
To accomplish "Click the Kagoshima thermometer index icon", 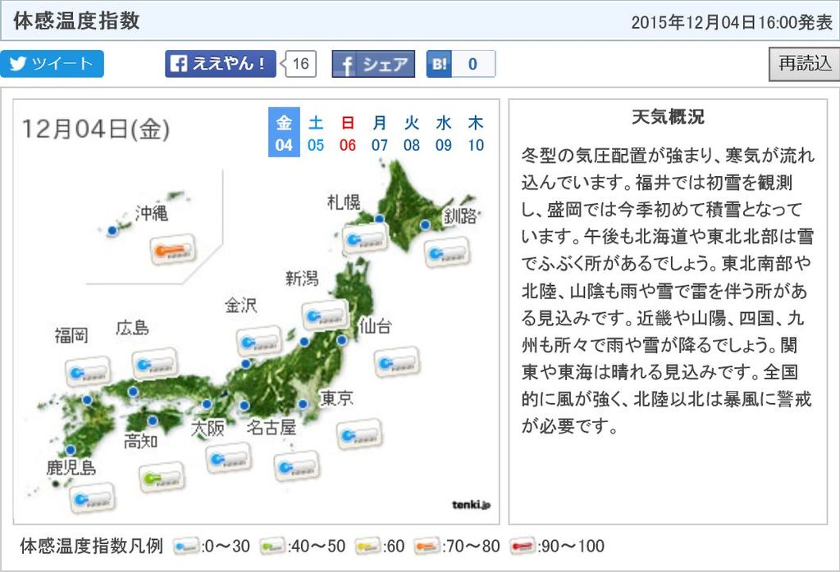I will 93,497.
